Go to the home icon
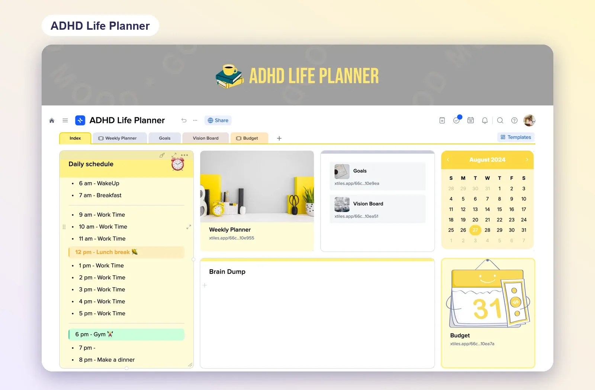The height and width of the screenshot is (390, 595). [52, 120]
